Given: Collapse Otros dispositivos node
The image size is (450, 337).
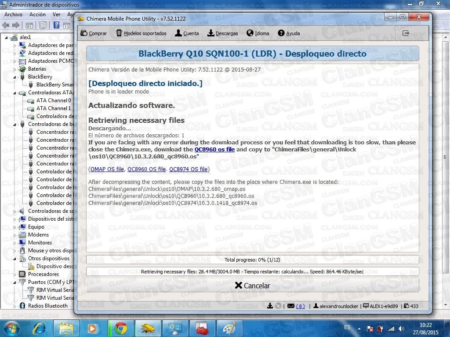Looking at the screenshot, I should [15, 258].
